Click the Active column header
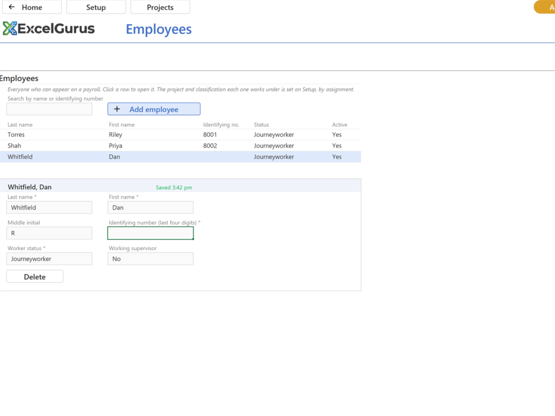The image size is (555, 416). [339, 124]
